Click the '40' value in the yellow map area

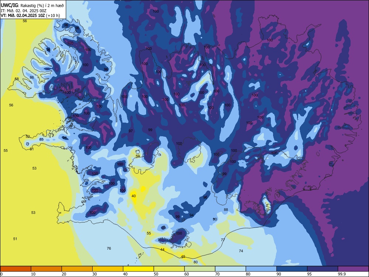click(x=134, y=196)
